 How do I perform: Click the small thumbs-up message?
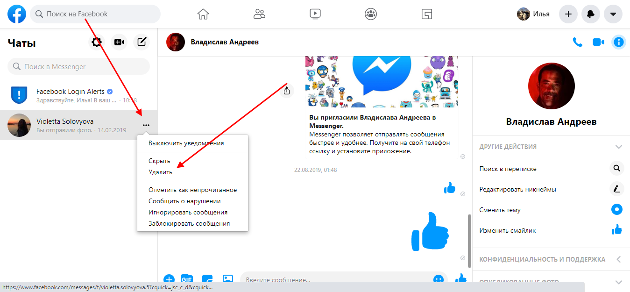tap(450, 188)
